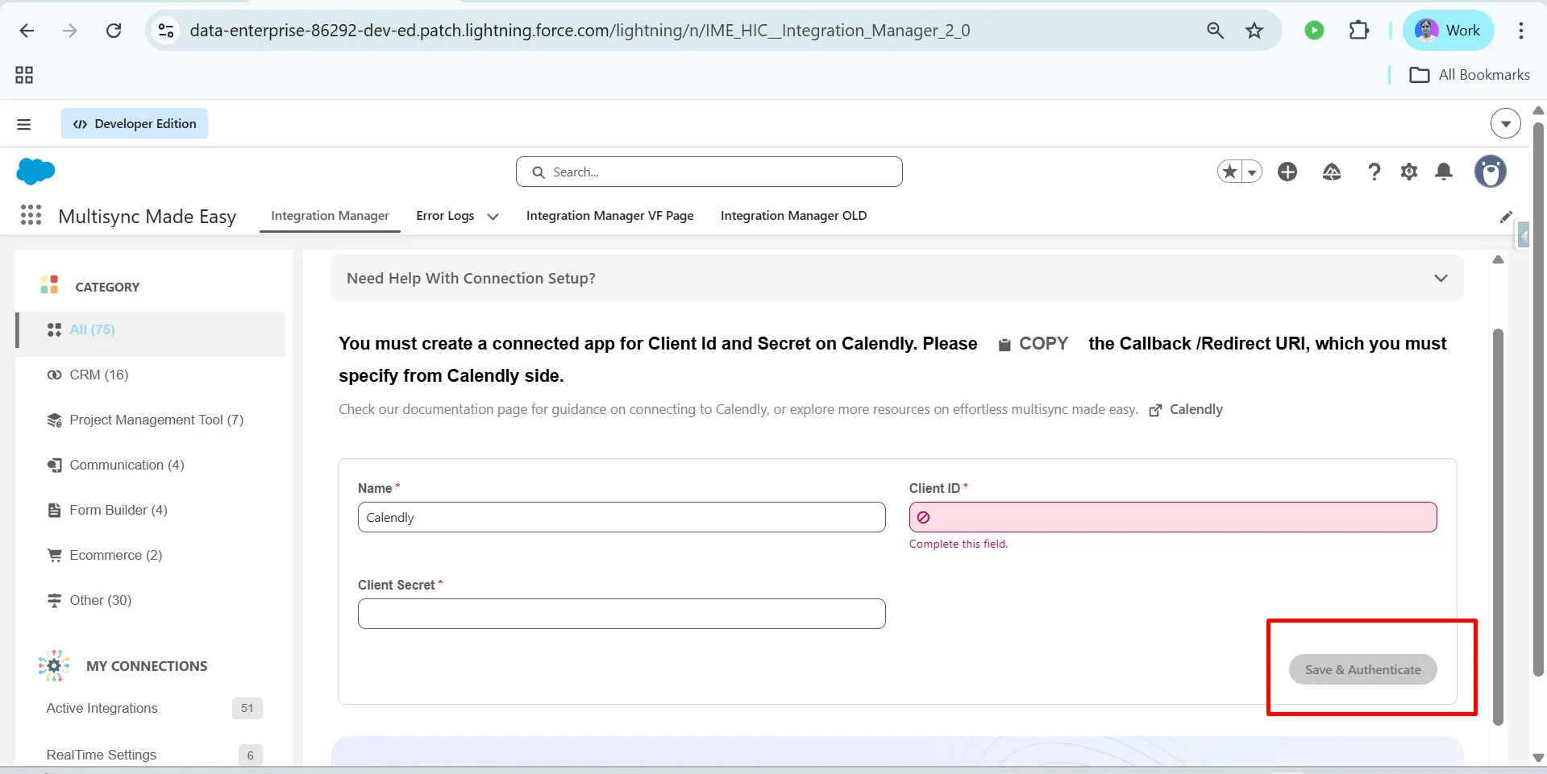Screen dimensions: 1547x774
Task: Expand the round dropdown arrow near Developer Edition
Action: pyautogui.click(x=1505, y=124)
